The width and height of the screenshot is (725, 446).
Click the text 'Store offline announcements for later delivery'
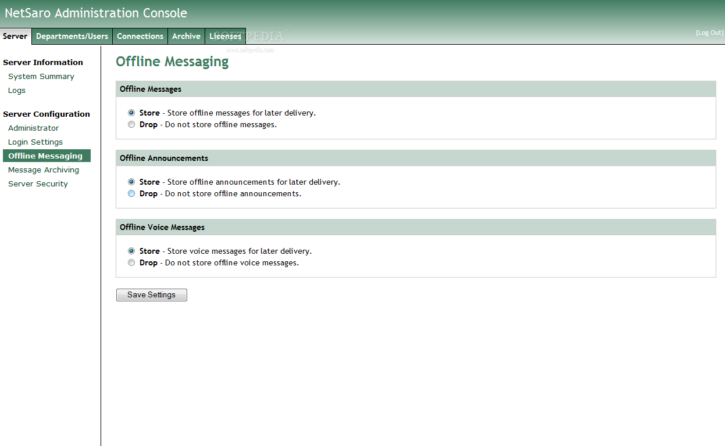coord(253,182)
